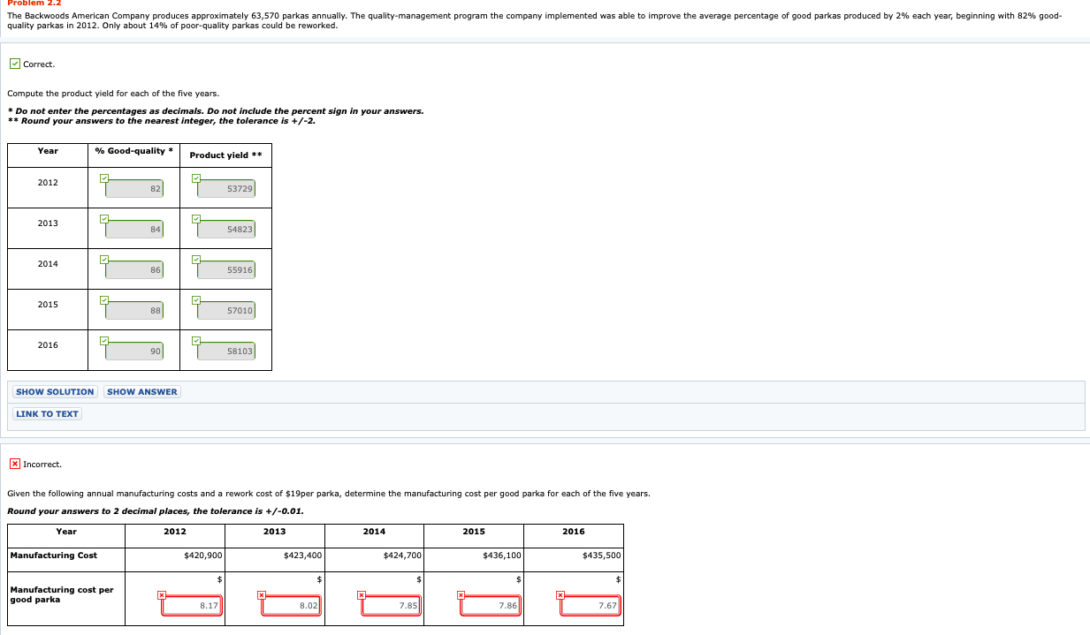Click red X beside 2012 cost field
The image size is (1090, 635).
pyautogui.click(x=162, y=596)
